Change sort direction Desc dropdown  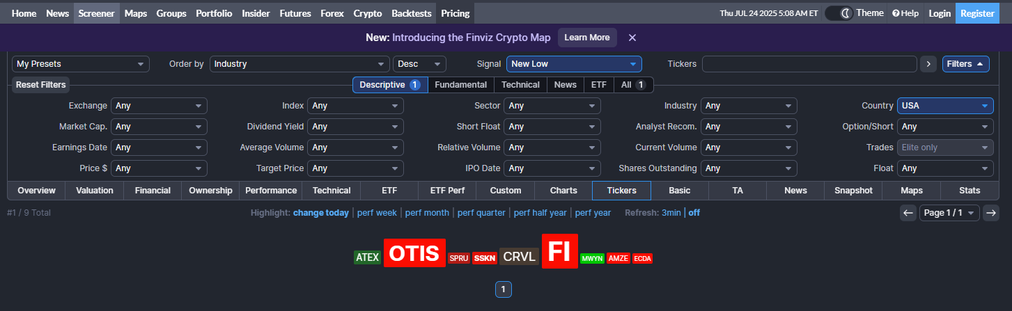(419, 64)
